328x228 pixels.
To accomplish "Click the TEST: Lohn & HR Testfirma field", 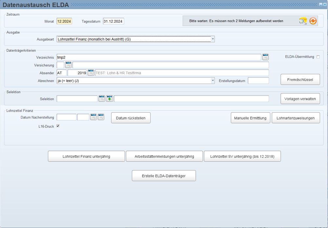I will click(182, 73).
